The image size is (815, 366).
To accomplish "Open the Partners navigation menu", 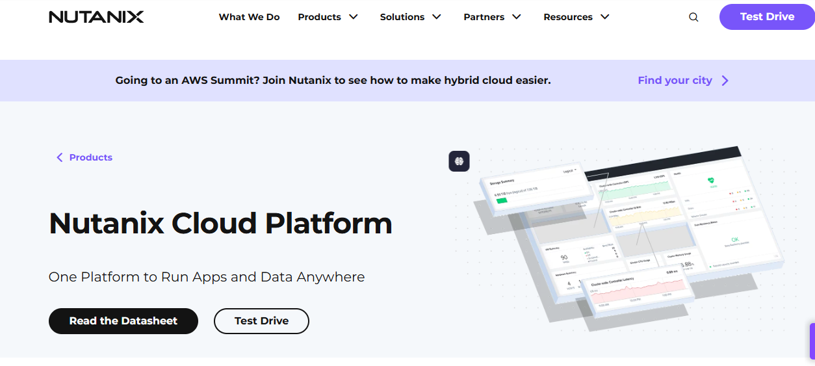I will click(x=484, y=17).
